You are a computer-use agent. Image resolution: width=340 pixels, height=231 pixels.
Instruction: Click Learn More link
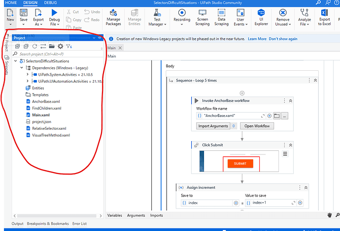[x=257, y=39]
